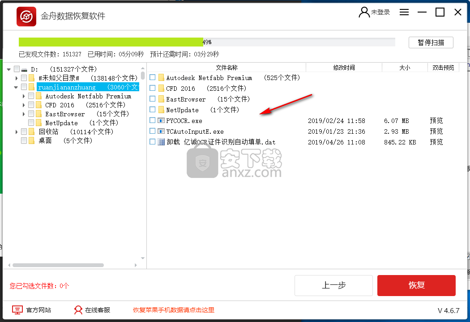Screen dimensions: 470x322
Task: Check the CFD 2016 checkbox in file list
Action: [153, 88]
